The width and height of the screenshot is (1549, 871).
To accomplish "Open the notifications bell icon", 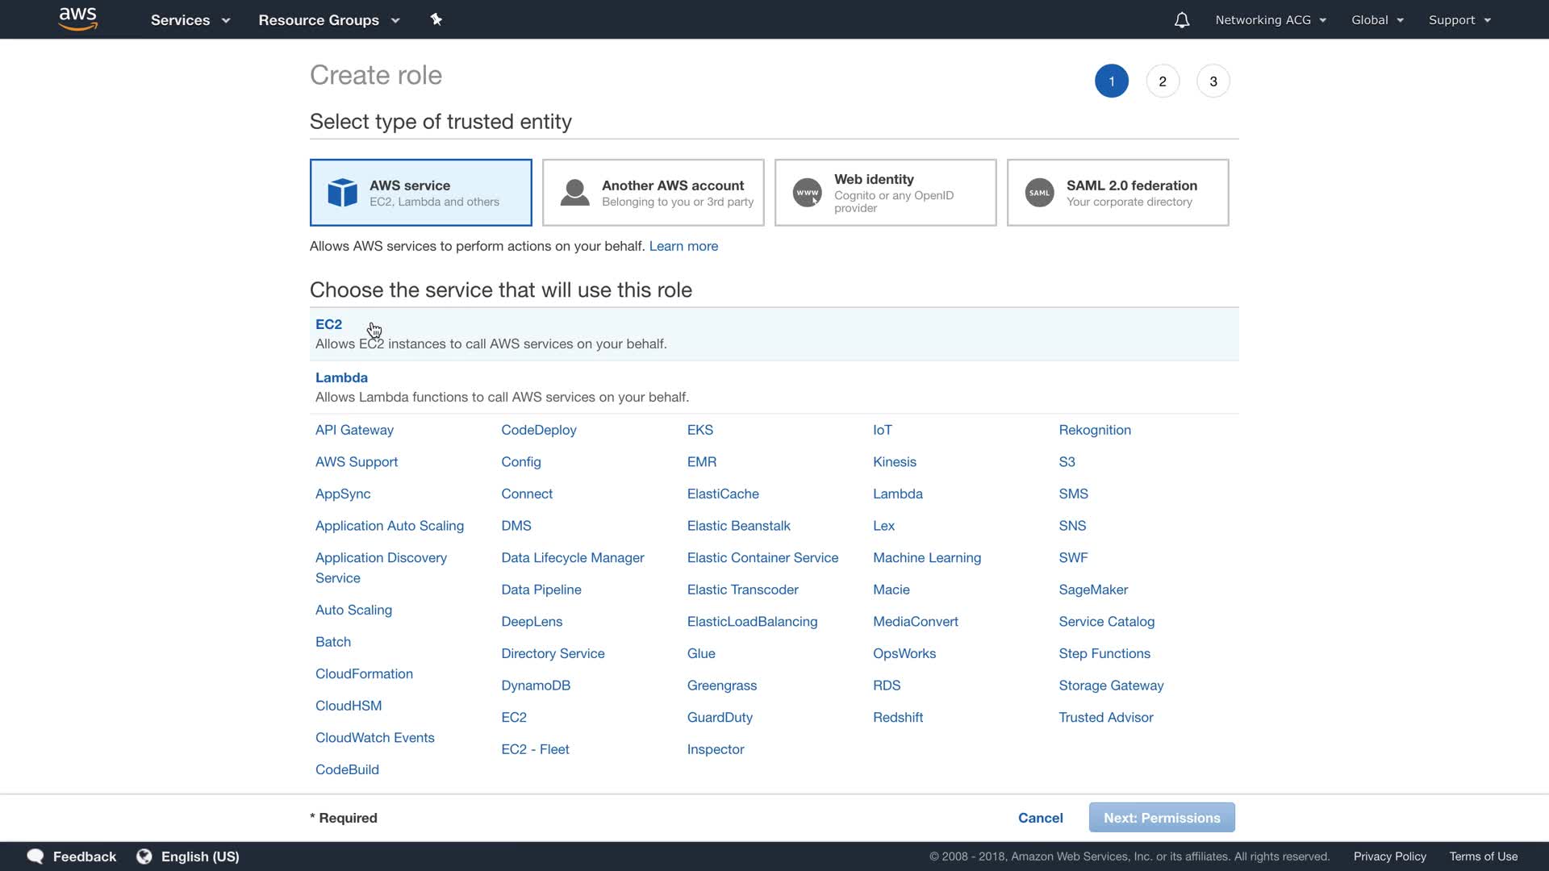I will [x=1181, y=20].
